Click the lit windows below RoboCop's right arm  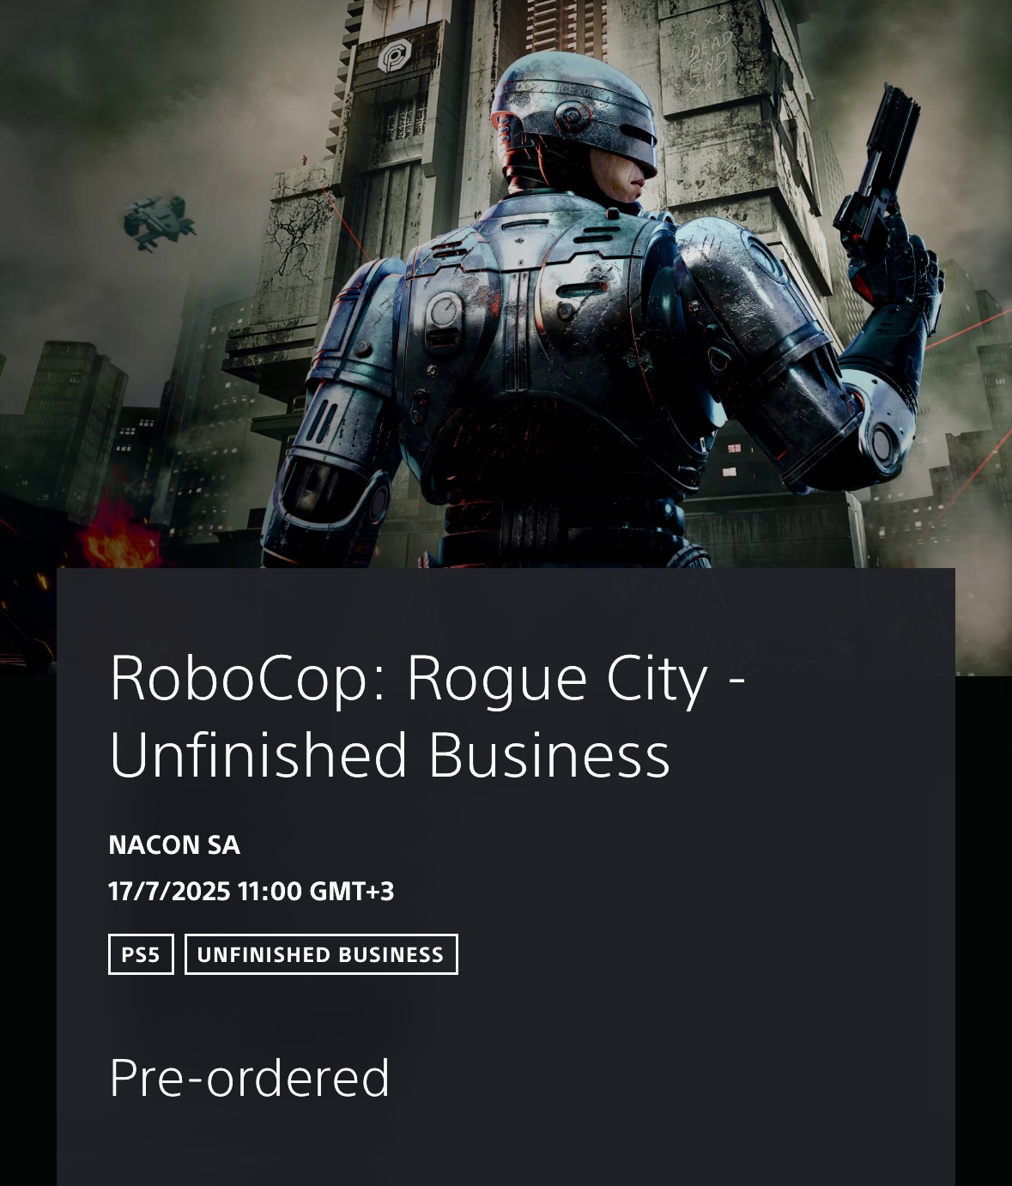pyautogui.click(x=730, y=460)
